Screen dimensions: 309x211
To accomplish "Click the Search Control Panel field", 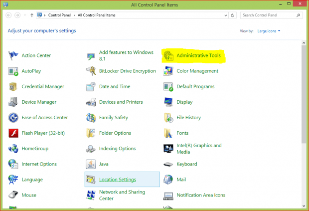I will click(271, 15).
